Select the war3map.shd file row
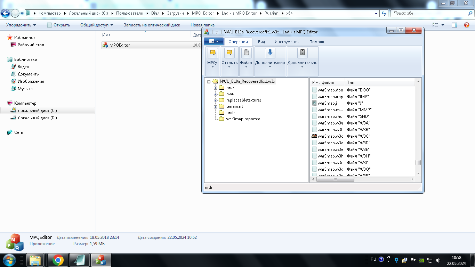 [x=363, y=116]
